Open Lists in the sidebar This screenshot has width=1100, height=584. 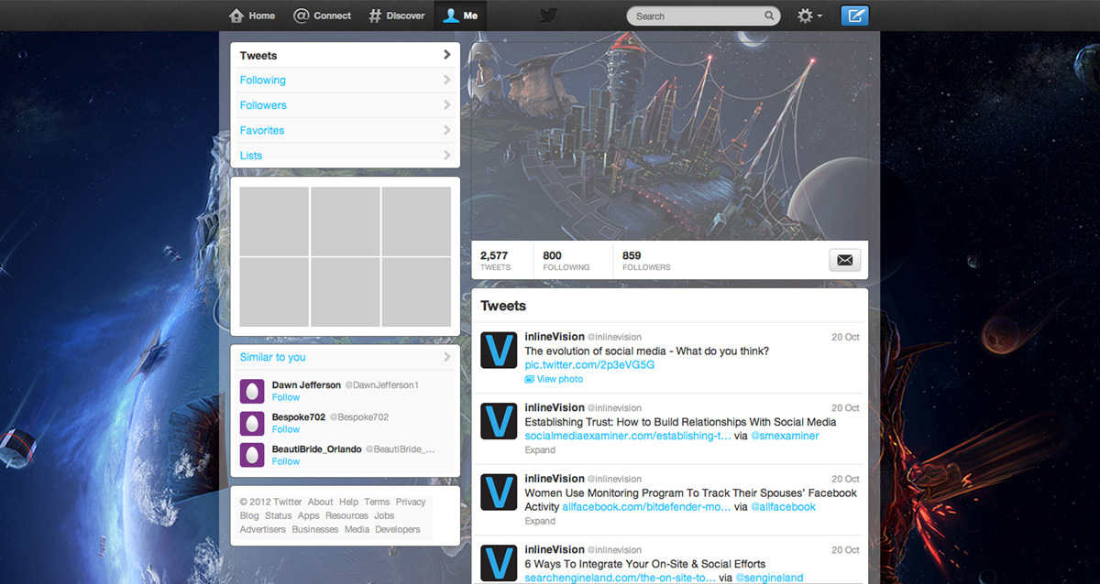pyautogui.click(x=345, y=155)
